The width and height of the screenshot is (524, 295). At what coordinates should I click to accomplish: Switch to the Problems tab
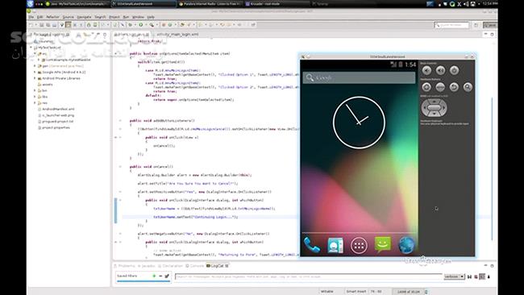click(x=124, y=266)
